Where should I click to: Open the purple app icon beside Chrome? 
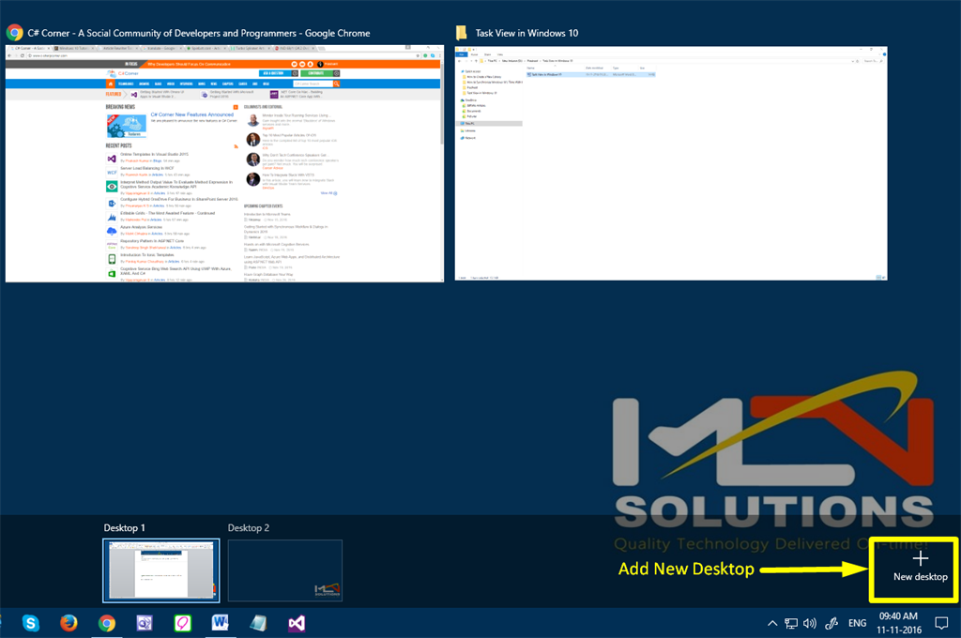pyautogui.click(x=145, y=623)
